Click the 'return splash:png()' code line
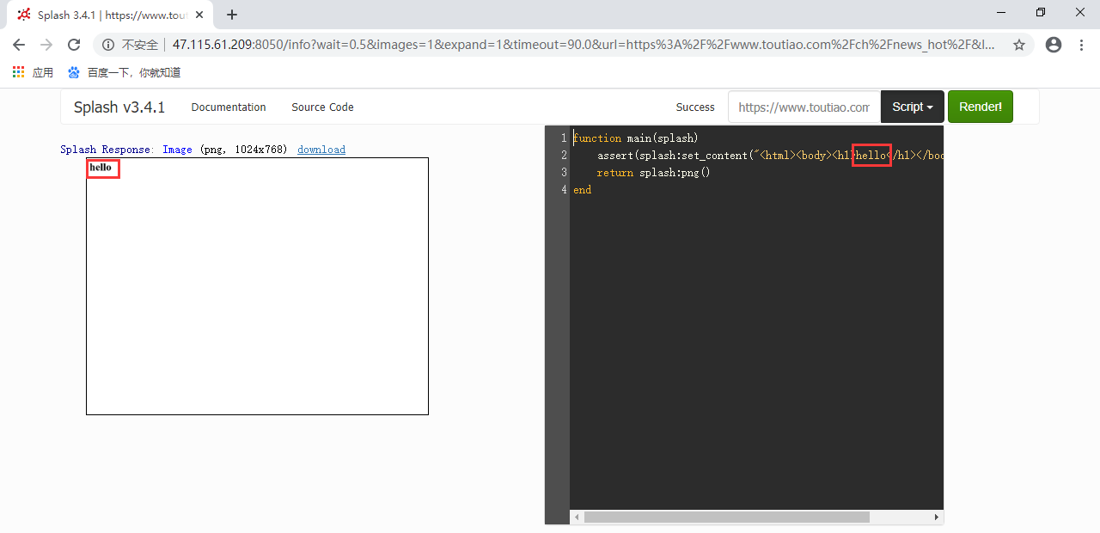 pos(654,173)
